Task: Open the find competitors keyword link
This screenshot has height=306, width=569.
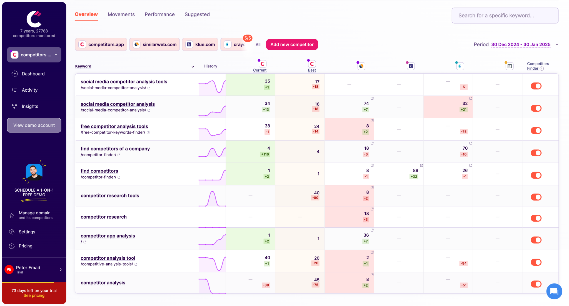Action: click(x=99, y=171)
